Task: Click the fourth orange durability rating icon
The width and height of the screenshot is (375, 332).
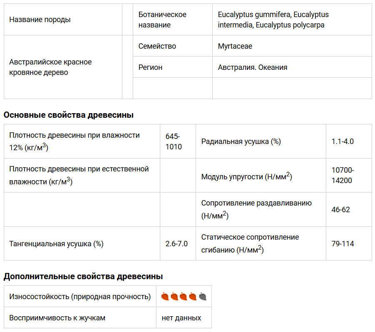Action: click(193, 296)
